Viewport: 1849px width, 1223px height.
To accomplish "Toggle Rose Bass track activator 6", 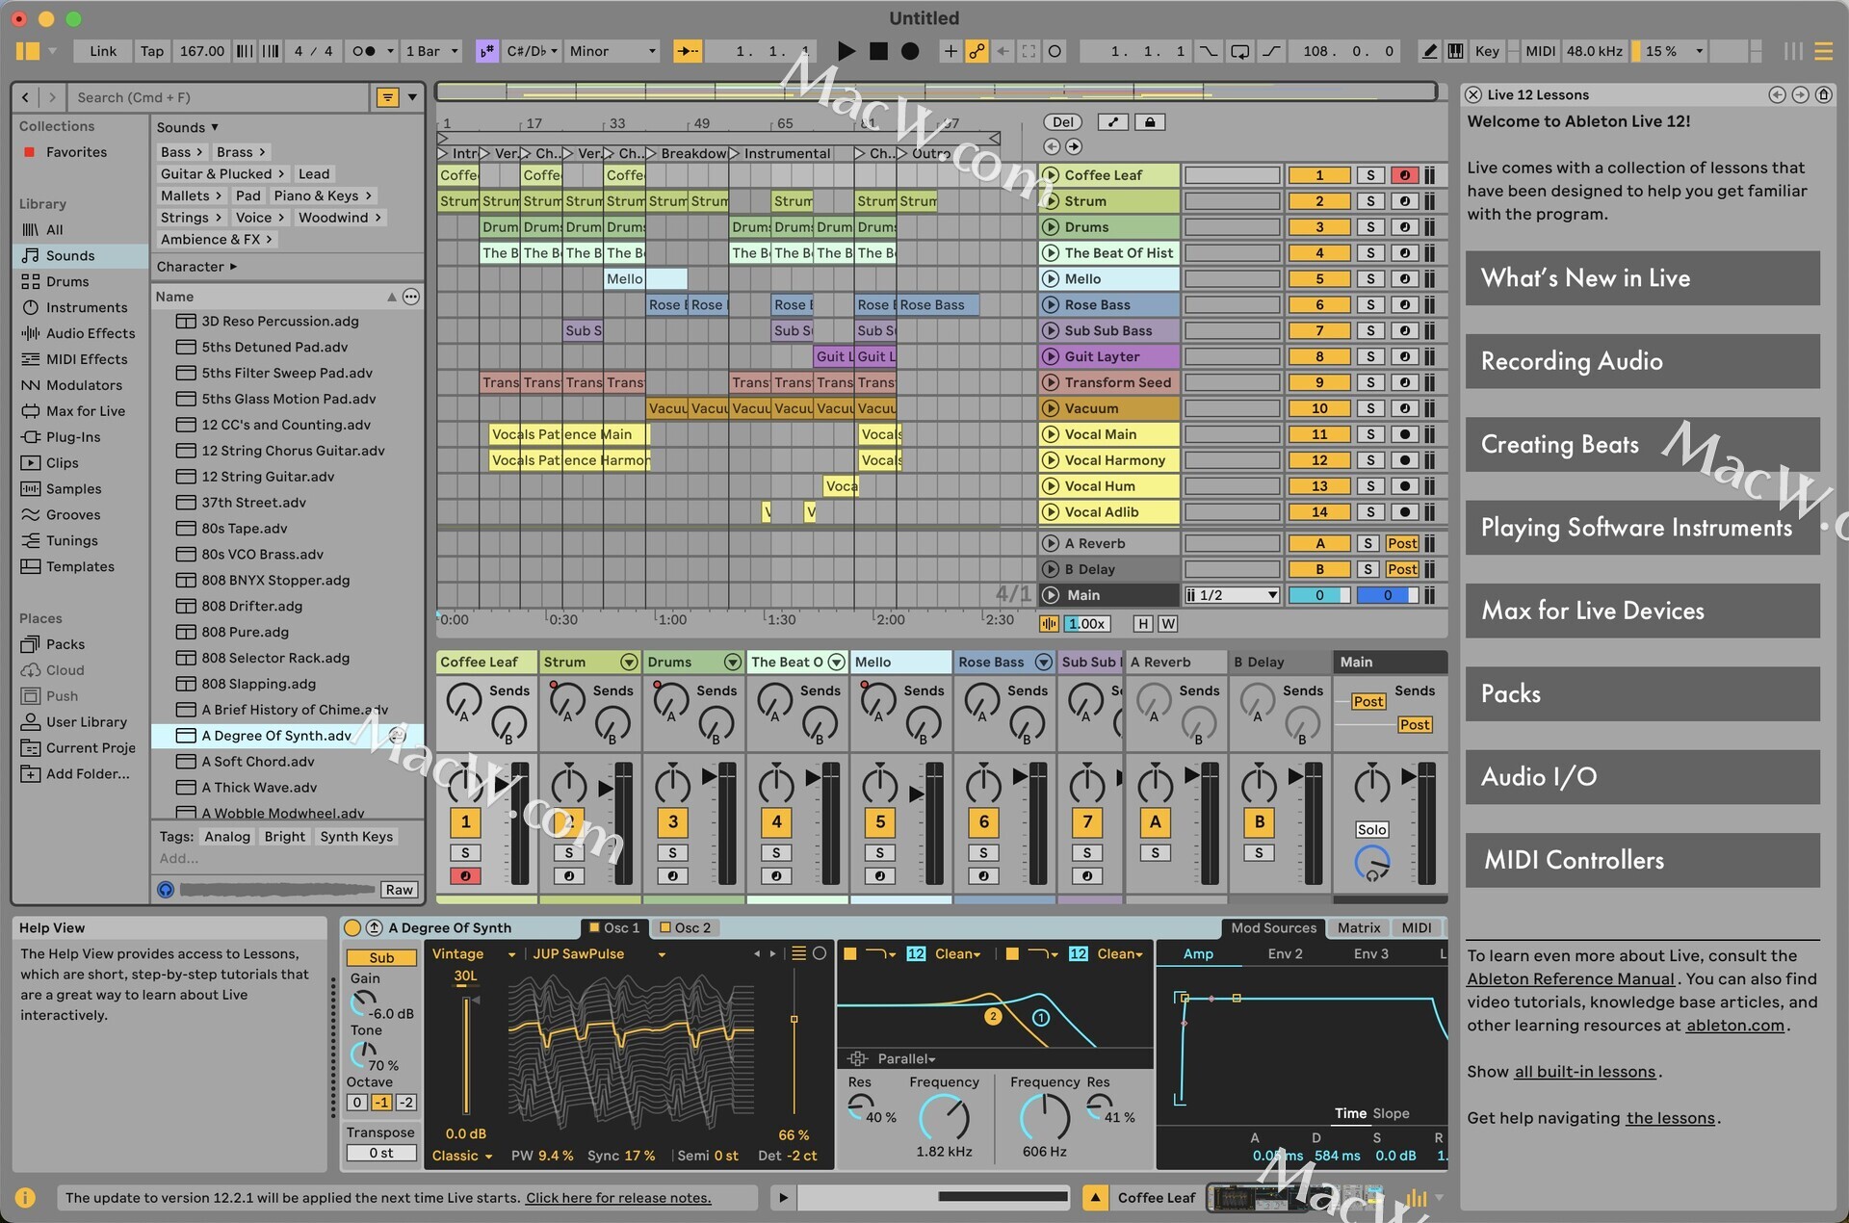I will (1319, 305).
